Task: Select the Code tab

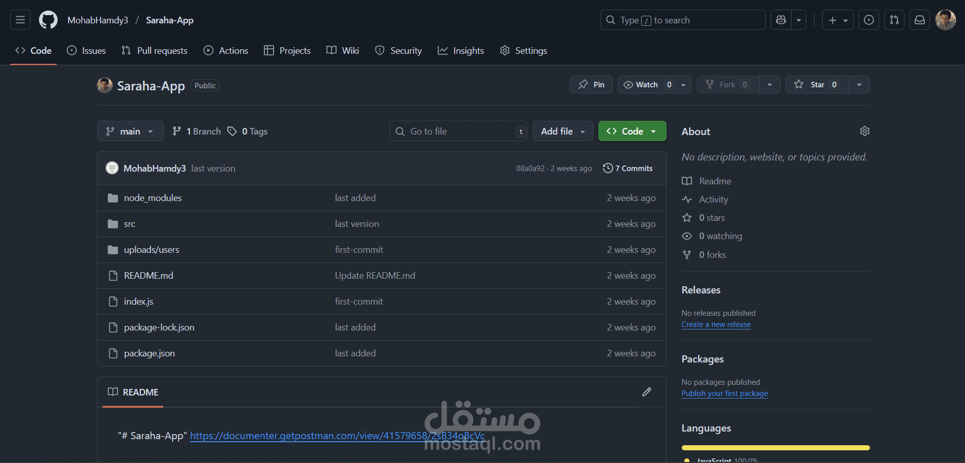Action: [34, 51]
